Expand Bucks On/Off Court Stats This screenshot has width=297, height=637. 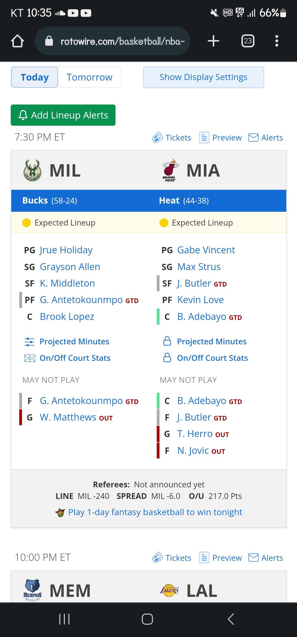(75, 358)
